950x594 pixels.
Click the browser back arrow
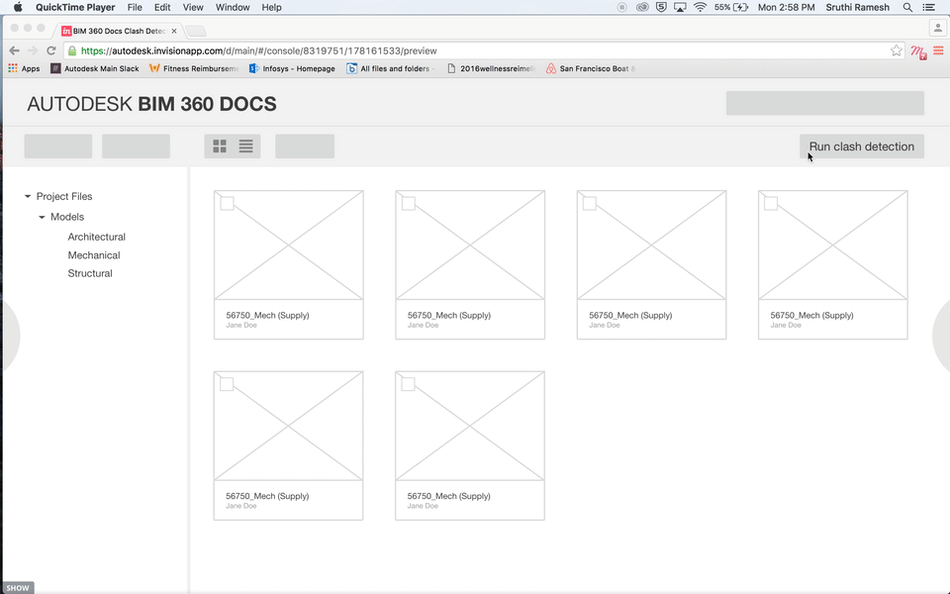tap(15, 50)
